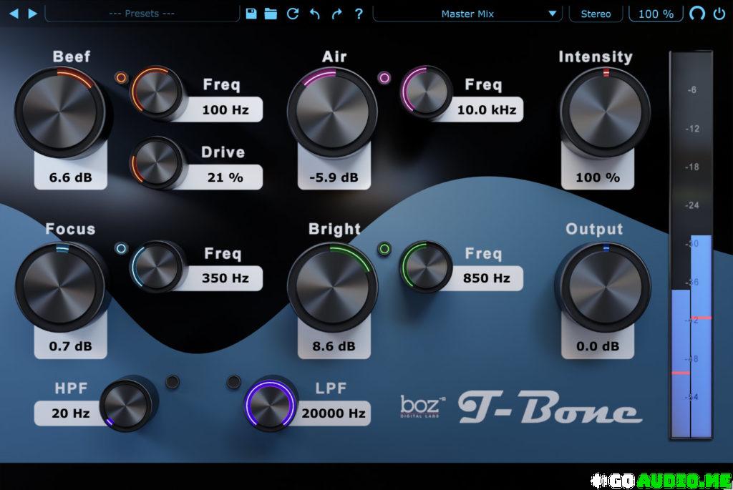Click the Air value field -5.9 dB
This screenshot has height=490, width=733.
click(334, 177)
